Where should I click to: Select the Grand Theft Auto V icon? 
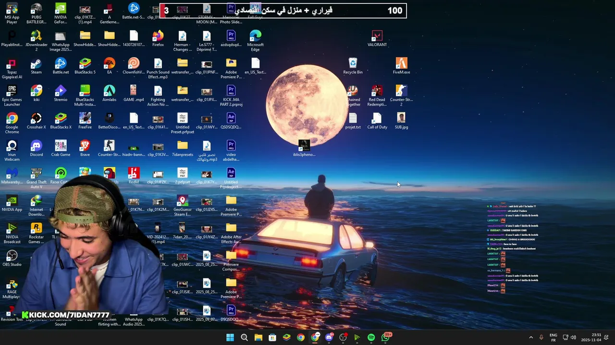coord(37,178)
